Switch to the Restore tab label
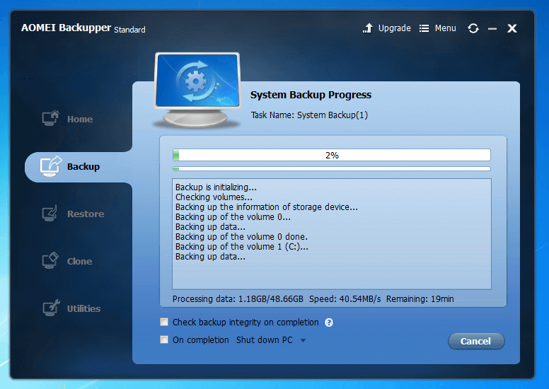 coord(86,214)
